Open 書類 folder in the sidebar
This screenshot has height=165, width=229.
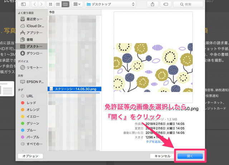31,40
